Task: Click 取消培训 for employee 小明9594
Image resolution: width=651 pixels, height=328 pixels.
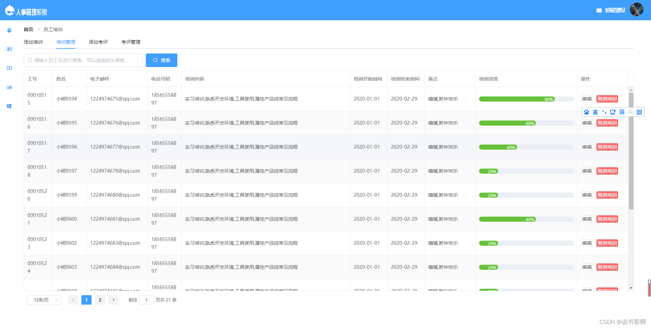Action: (607, 99)
